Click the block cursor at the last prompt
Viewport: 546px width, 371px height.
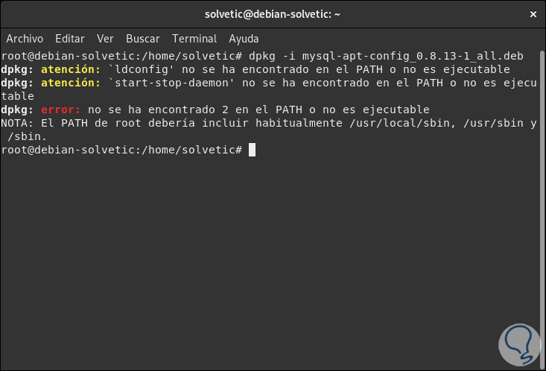click(x=252, y=150)
